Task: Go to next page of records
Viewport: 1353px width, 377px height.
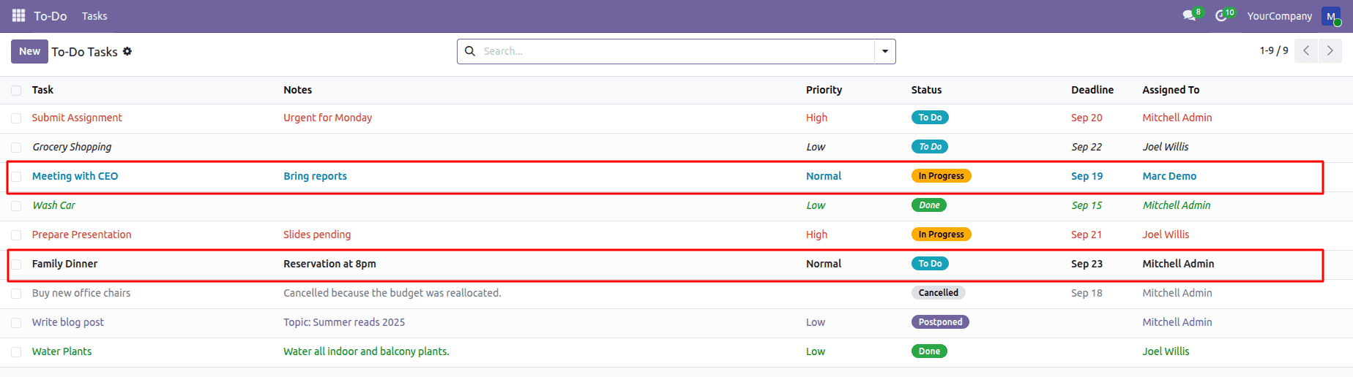Action: pos(1330,51)
